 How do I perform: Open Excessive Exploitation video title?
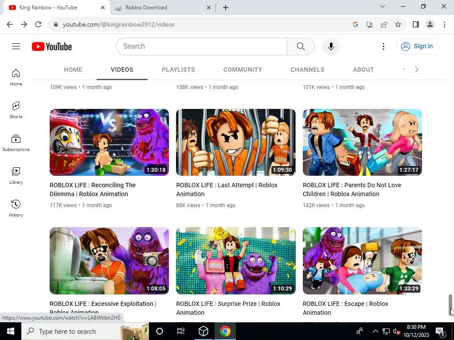[103, 307]
